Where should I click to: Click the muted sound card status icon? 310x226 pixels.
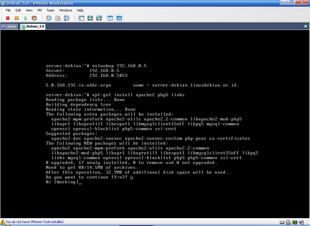(301, 222)
